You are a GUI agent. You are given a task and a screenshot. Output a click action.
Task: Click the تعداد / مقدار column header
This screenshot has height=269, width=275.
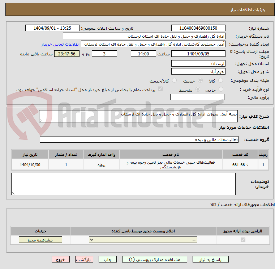pyautogui.click(x=66, y=155)
